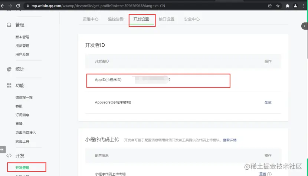Bookmark page with star icon

pos(278,6)
